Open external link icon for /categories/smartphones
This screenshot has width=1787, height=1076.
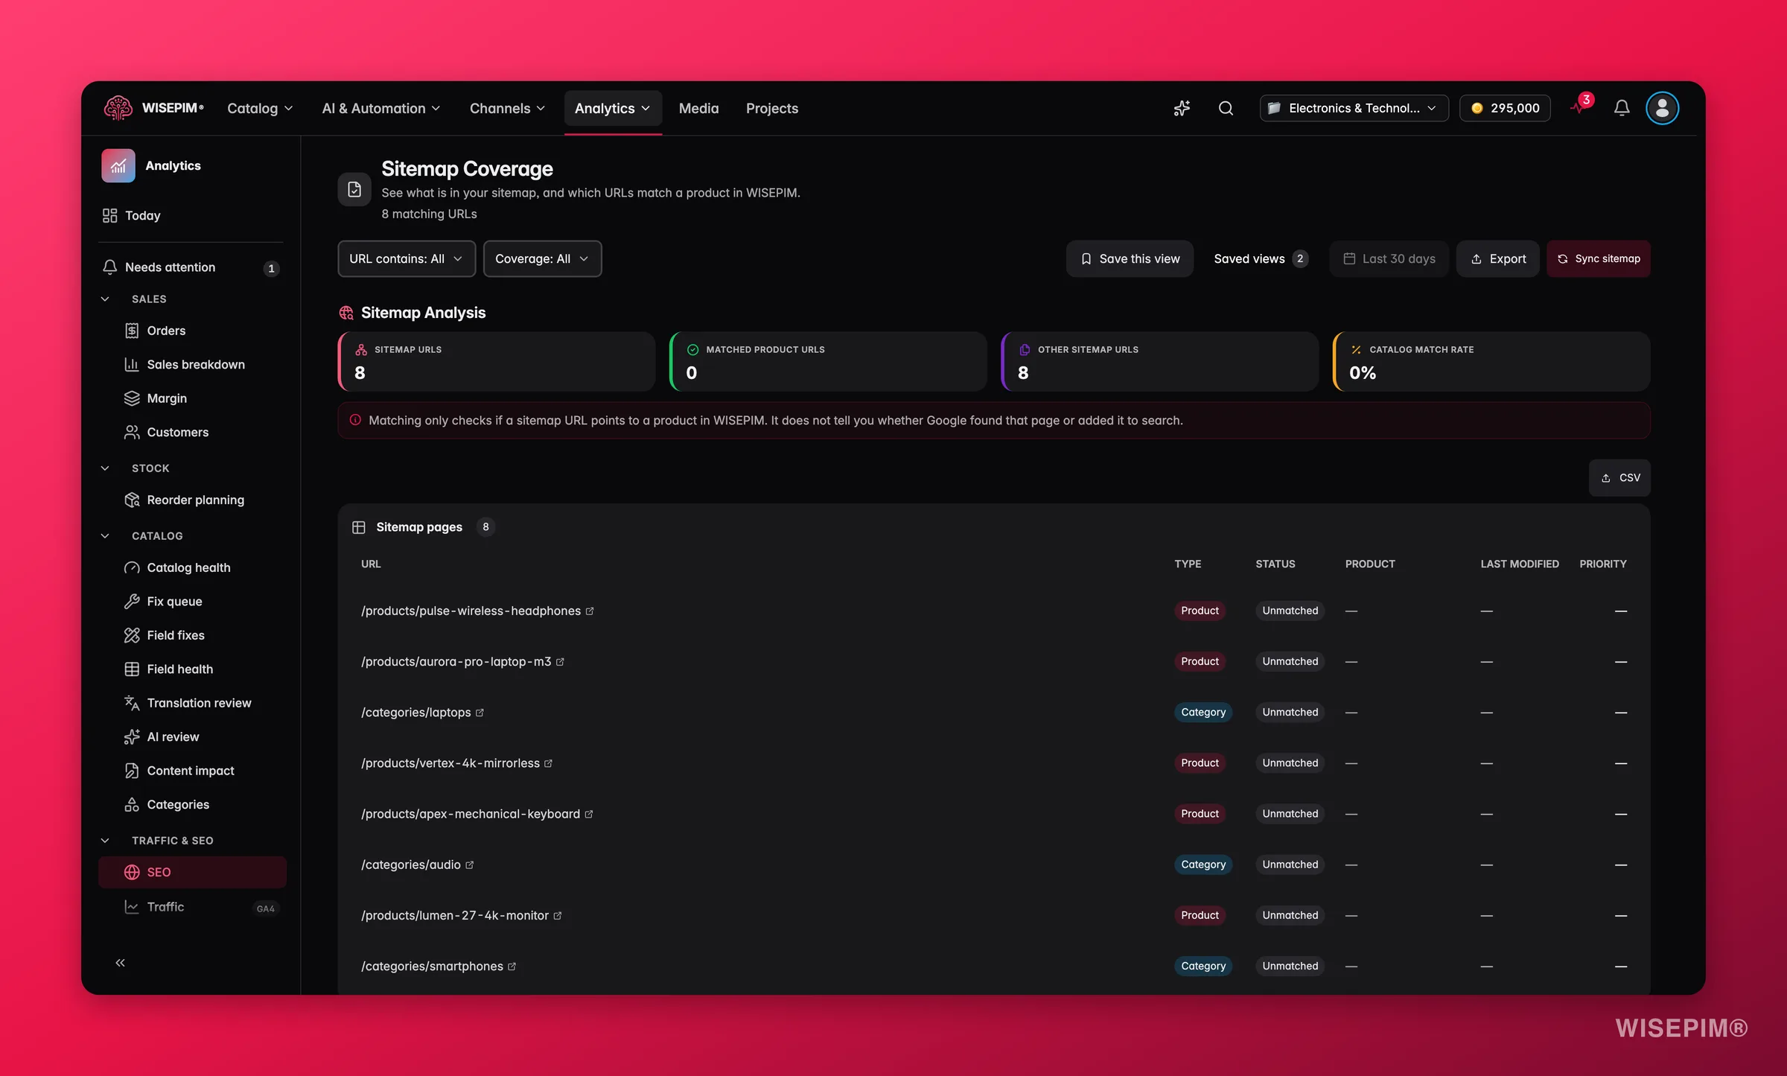512,967
